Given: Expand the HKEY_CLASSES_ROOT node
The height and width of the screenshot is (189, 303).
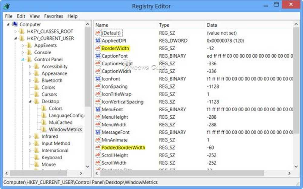Looking at the screenshot, I should (x=15, y=32).
